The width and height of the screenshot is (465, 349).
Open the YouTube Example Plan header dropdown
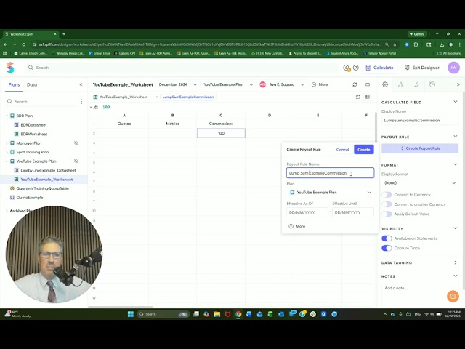[x=228, y=84]
